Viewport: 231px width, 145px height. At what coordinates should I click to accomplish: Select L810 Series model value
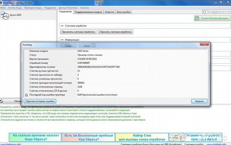pyautogui.click(x=83, y=51)
